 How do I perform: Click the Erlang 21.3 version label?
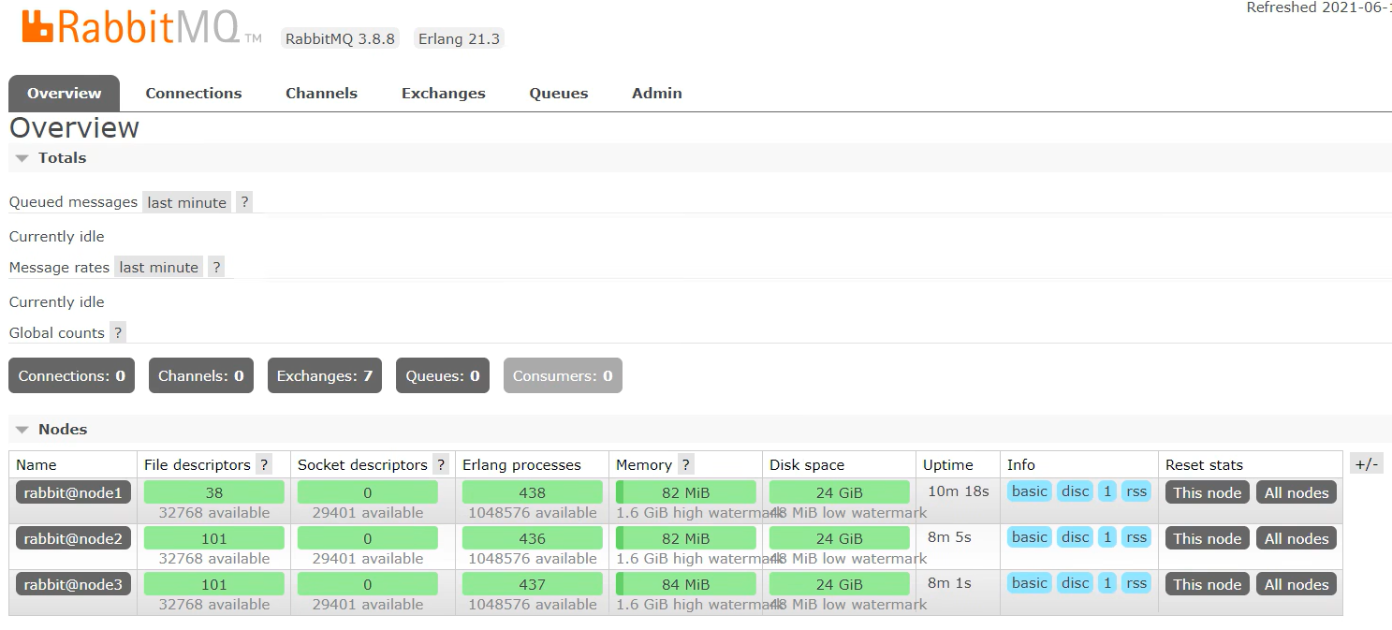tap(459, 38)
